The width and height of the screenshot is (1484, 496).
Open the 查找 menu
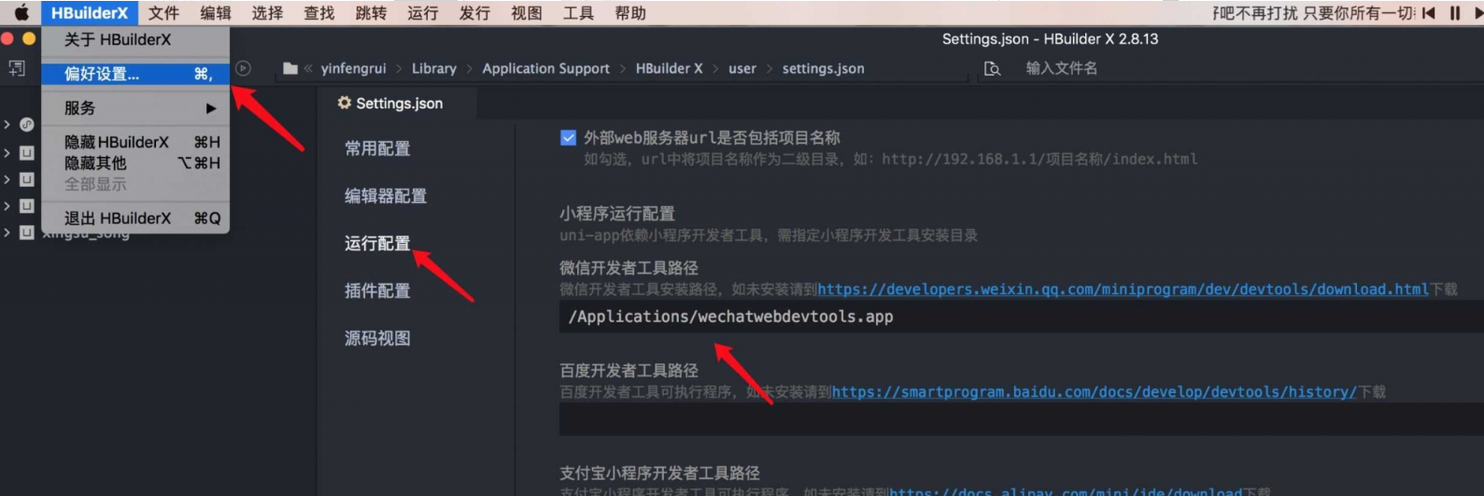point(319,13)
